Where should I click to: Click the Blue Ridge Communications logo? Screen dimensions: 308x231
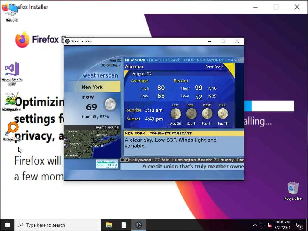pos(107,164)
